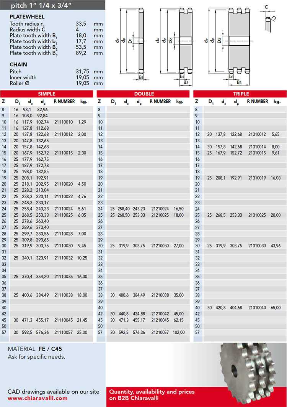Click part number 21310015
The width and height of the screenshot is (287, 407).
(257, 153)
